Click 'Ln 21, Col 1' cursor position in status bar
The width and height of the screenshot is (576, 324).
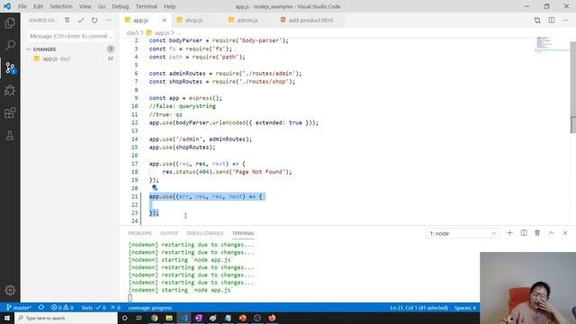pos(418,308)
